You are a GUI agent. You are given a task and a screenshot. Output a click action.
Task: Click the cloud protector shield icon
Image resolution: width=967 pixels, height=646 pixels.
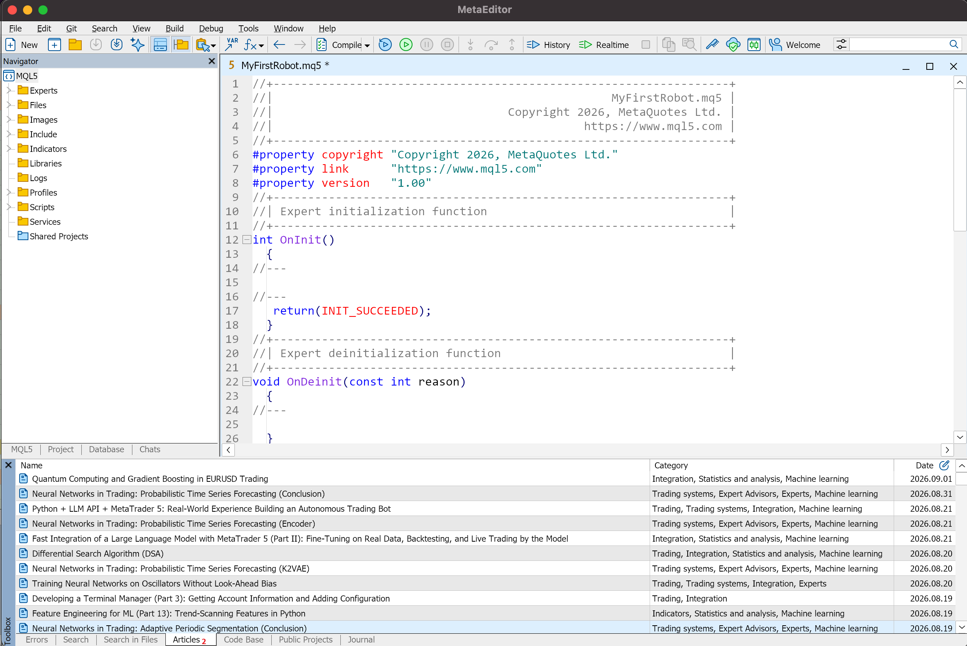pos(733,44)
